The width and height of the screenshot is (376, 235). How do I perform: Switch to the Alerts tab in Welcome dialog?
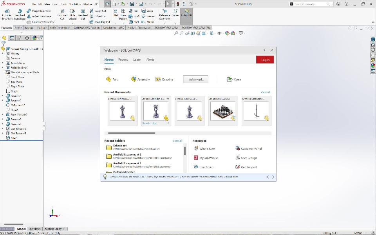tap(150, 60)
